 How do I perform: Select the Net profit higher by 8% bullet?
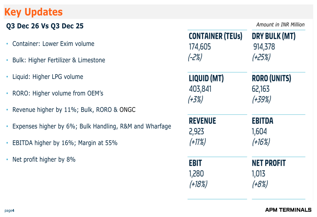click(44, 159)
